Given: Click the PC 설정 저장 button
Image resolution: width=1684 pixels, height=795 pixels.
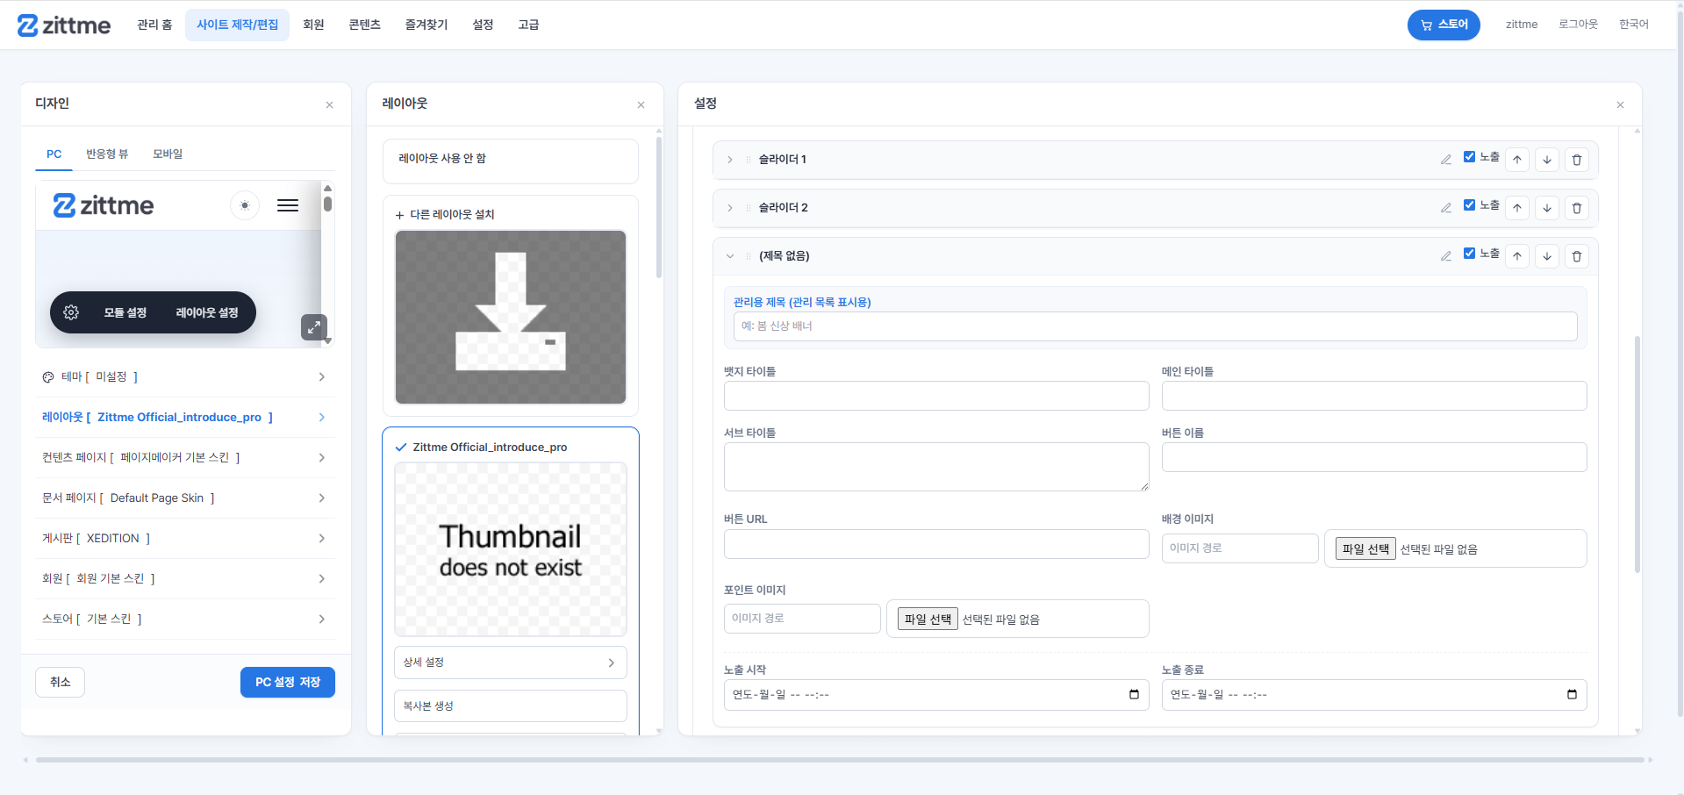Looking at the screenshot, I should pos(288,682).
